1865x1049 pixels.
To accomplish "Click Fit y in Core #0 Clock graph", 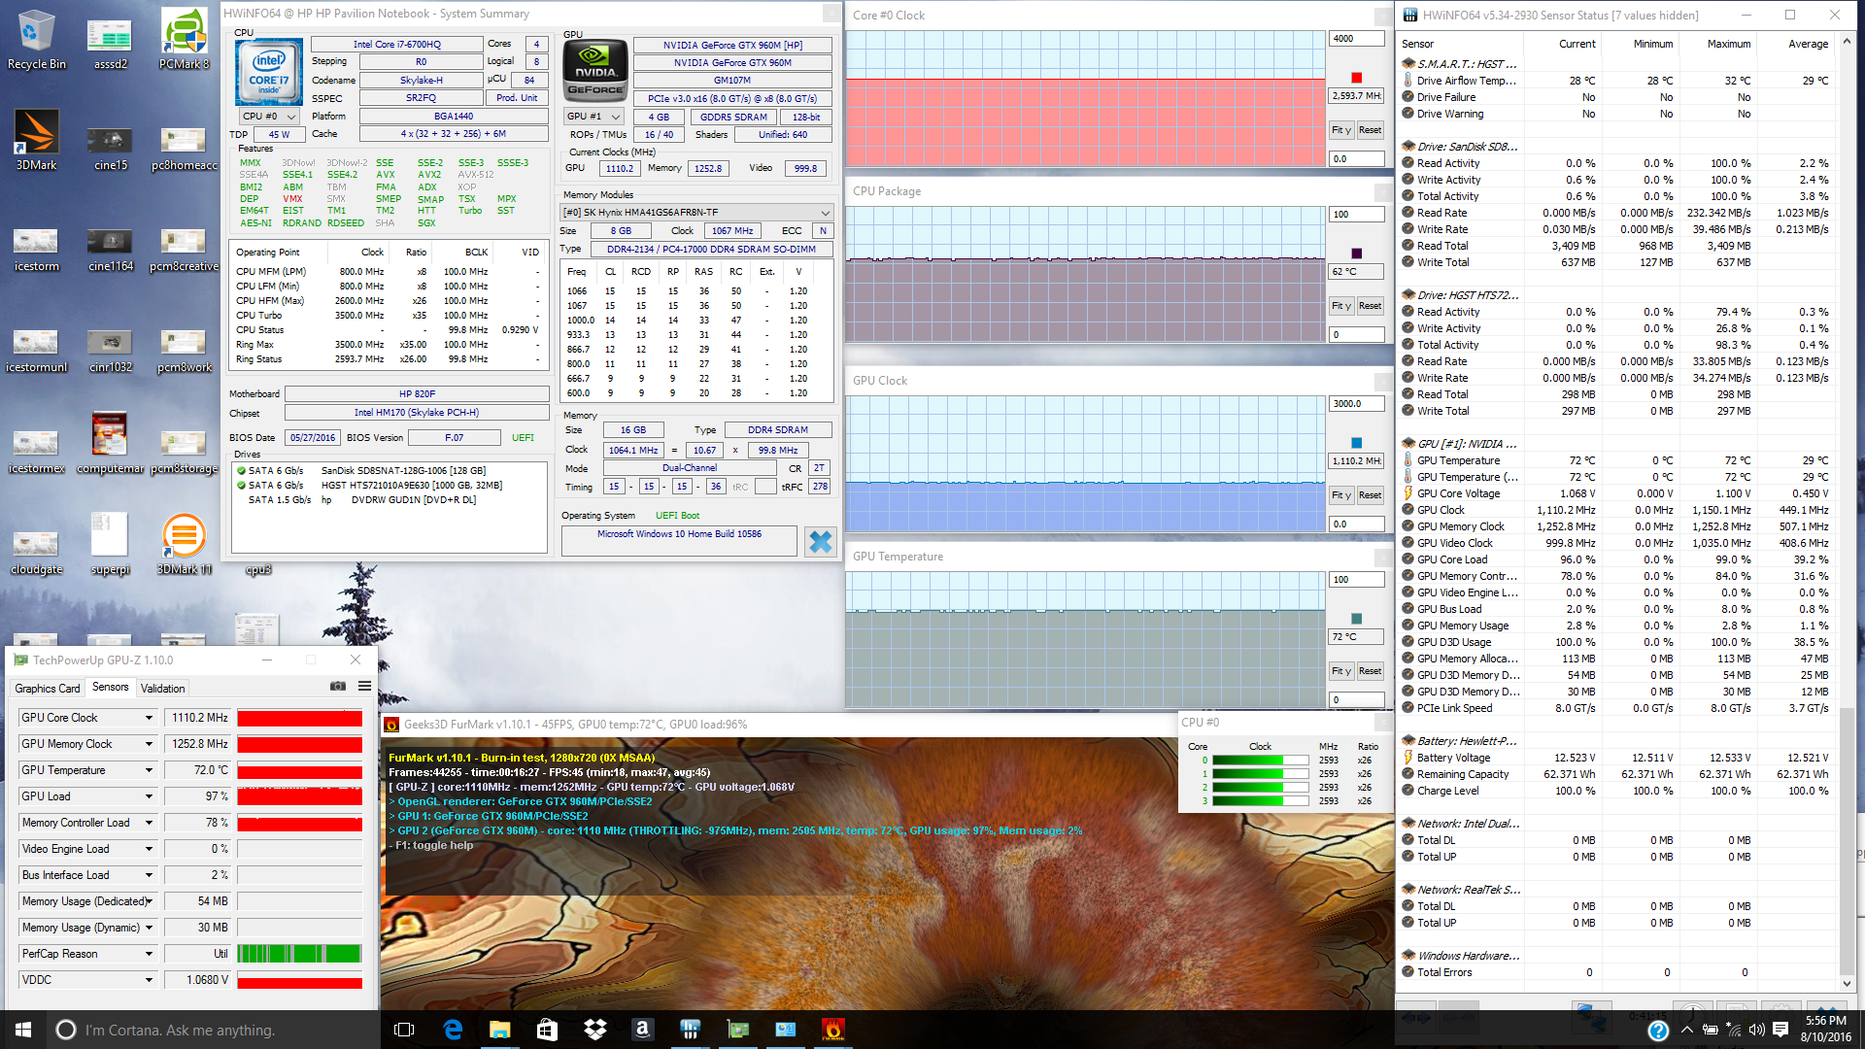I will click(1341, 130).
